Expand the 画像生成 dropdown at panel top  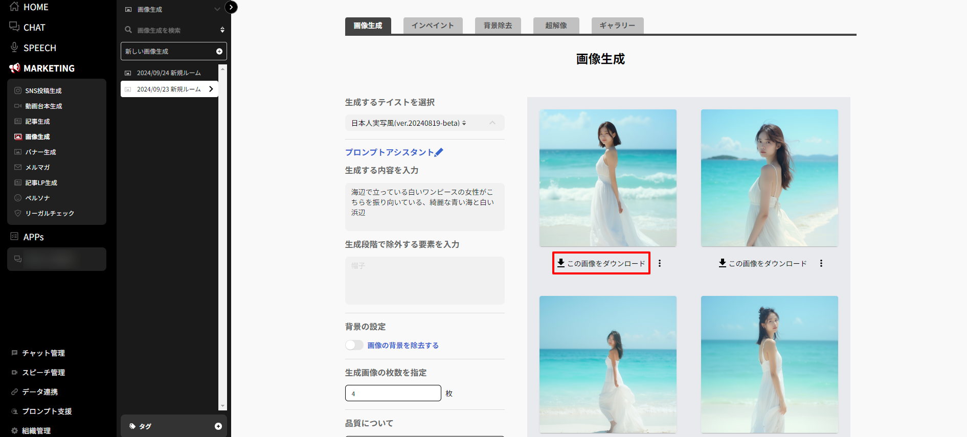(x=217, y=9)
